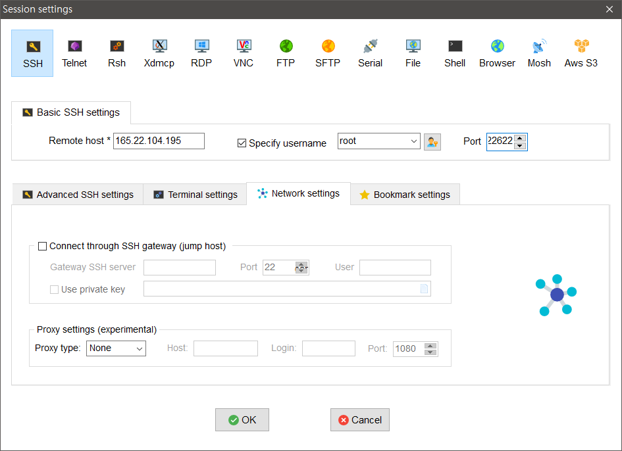Open the Bookmark settings tab
The height and width of the screenshot is (451, 622).
405,195
